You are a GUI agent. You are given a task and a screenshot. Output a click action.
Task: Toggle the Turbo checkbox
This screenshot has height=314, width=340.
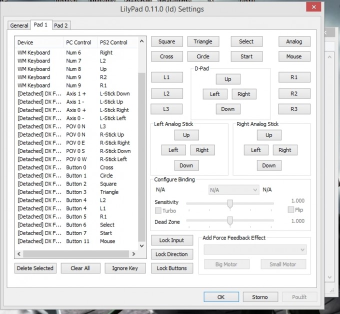(x=158, y=210)
